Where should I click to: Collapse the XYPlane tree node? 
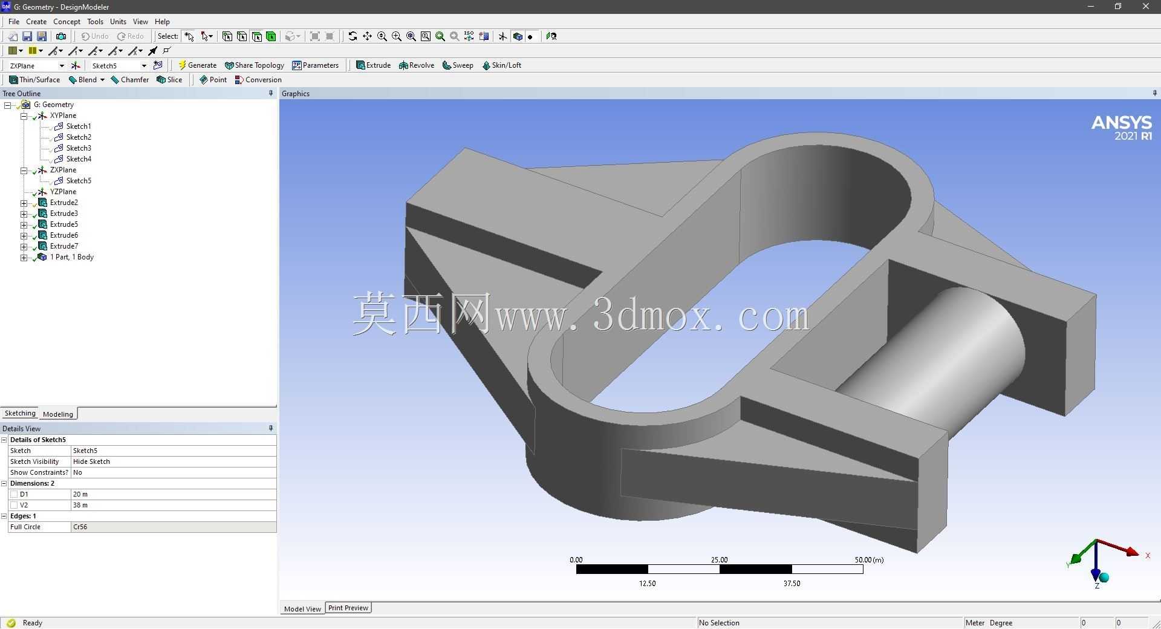[x=24, y=116]
